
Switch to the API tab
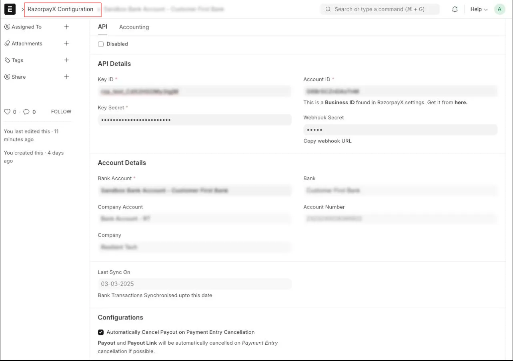point(102,27)
